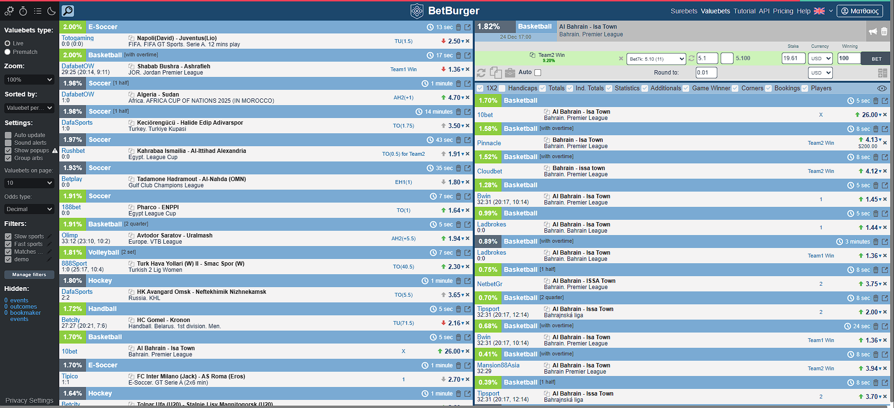Click the stopwatch icon in top-left toolbar
Image resolution: width=894 pixels, height=408 pixels.
pyautogui.click(x=23, y=11)
